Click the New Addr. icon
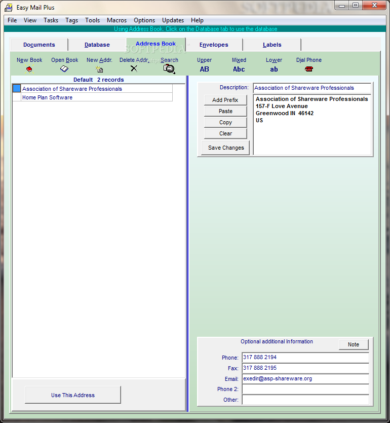The width and height of the screenshot is (390, 423). (99, 69)
